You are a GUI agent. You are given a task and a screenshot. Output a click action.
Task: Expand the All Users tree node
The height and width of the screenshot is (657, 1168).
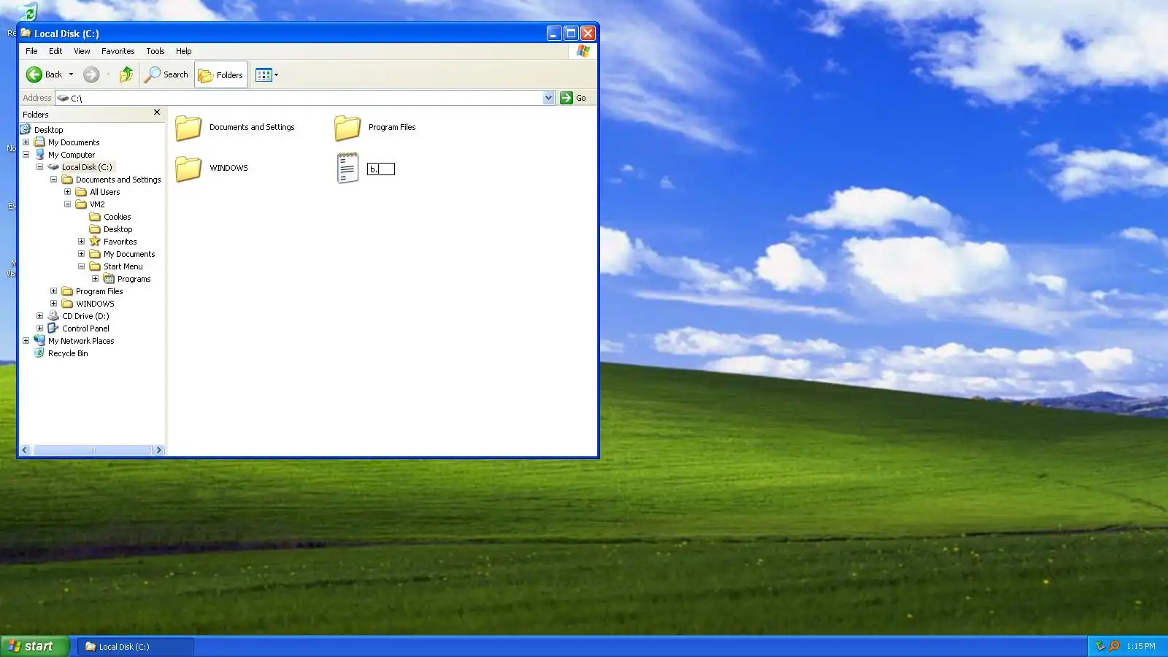pos(68,191)
